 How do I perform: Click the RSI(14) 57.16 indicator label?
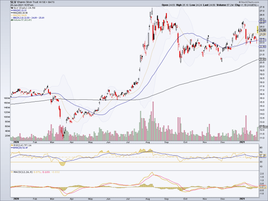[21, 145]
